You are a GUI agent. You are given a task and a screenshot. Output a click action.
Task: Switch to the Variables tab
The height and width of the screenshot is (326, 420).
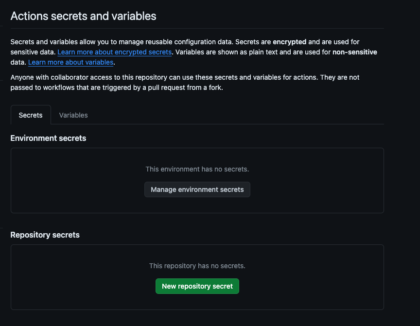click(73, 115)
